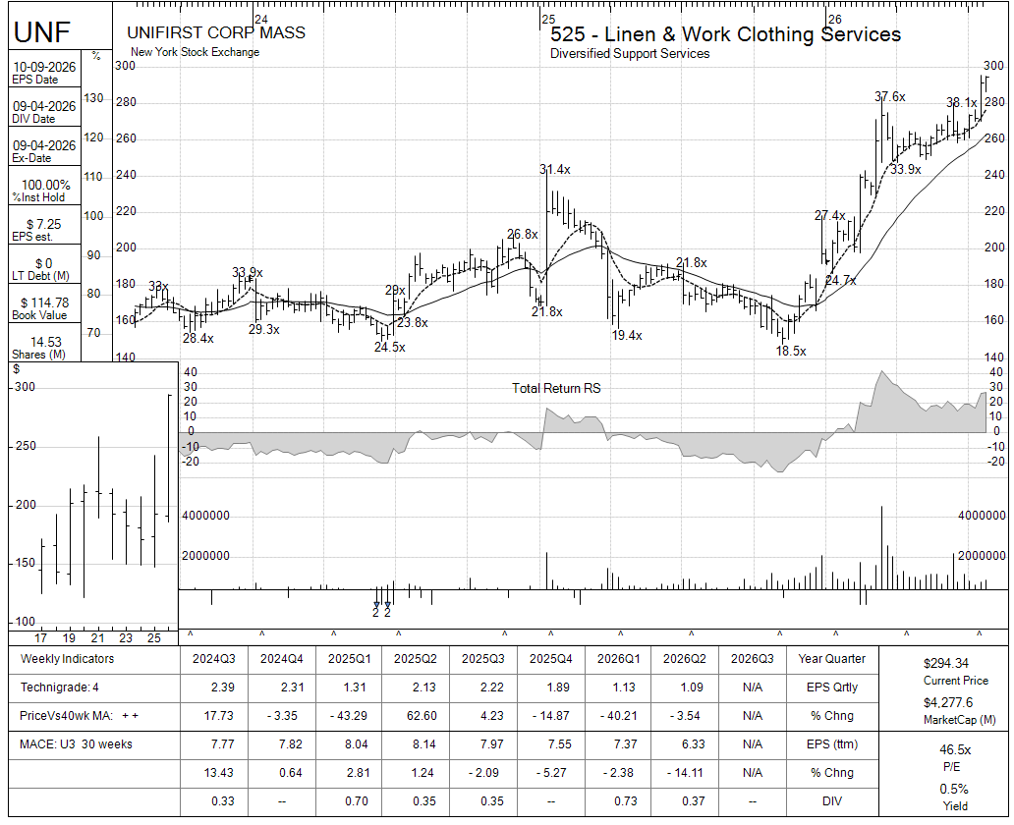Click the 18.5x P/E low label
The image size is (1014, 825).
point(791,351)
